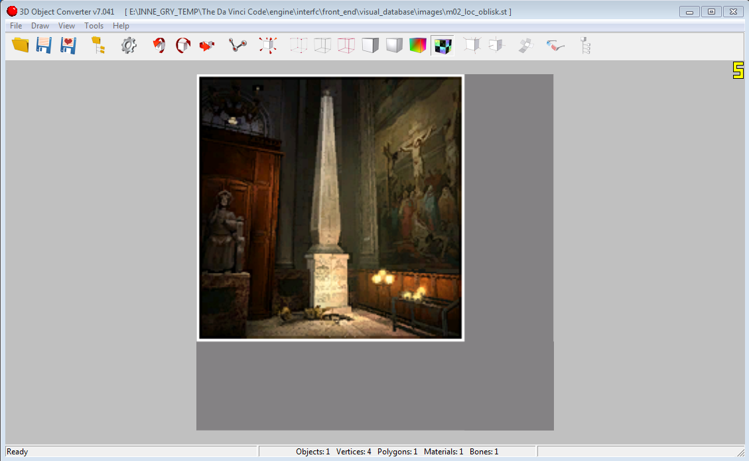Expand the View menu
The height and width of the screenshot is (461, 749).
pyautogui.click(x=66, y=26)
